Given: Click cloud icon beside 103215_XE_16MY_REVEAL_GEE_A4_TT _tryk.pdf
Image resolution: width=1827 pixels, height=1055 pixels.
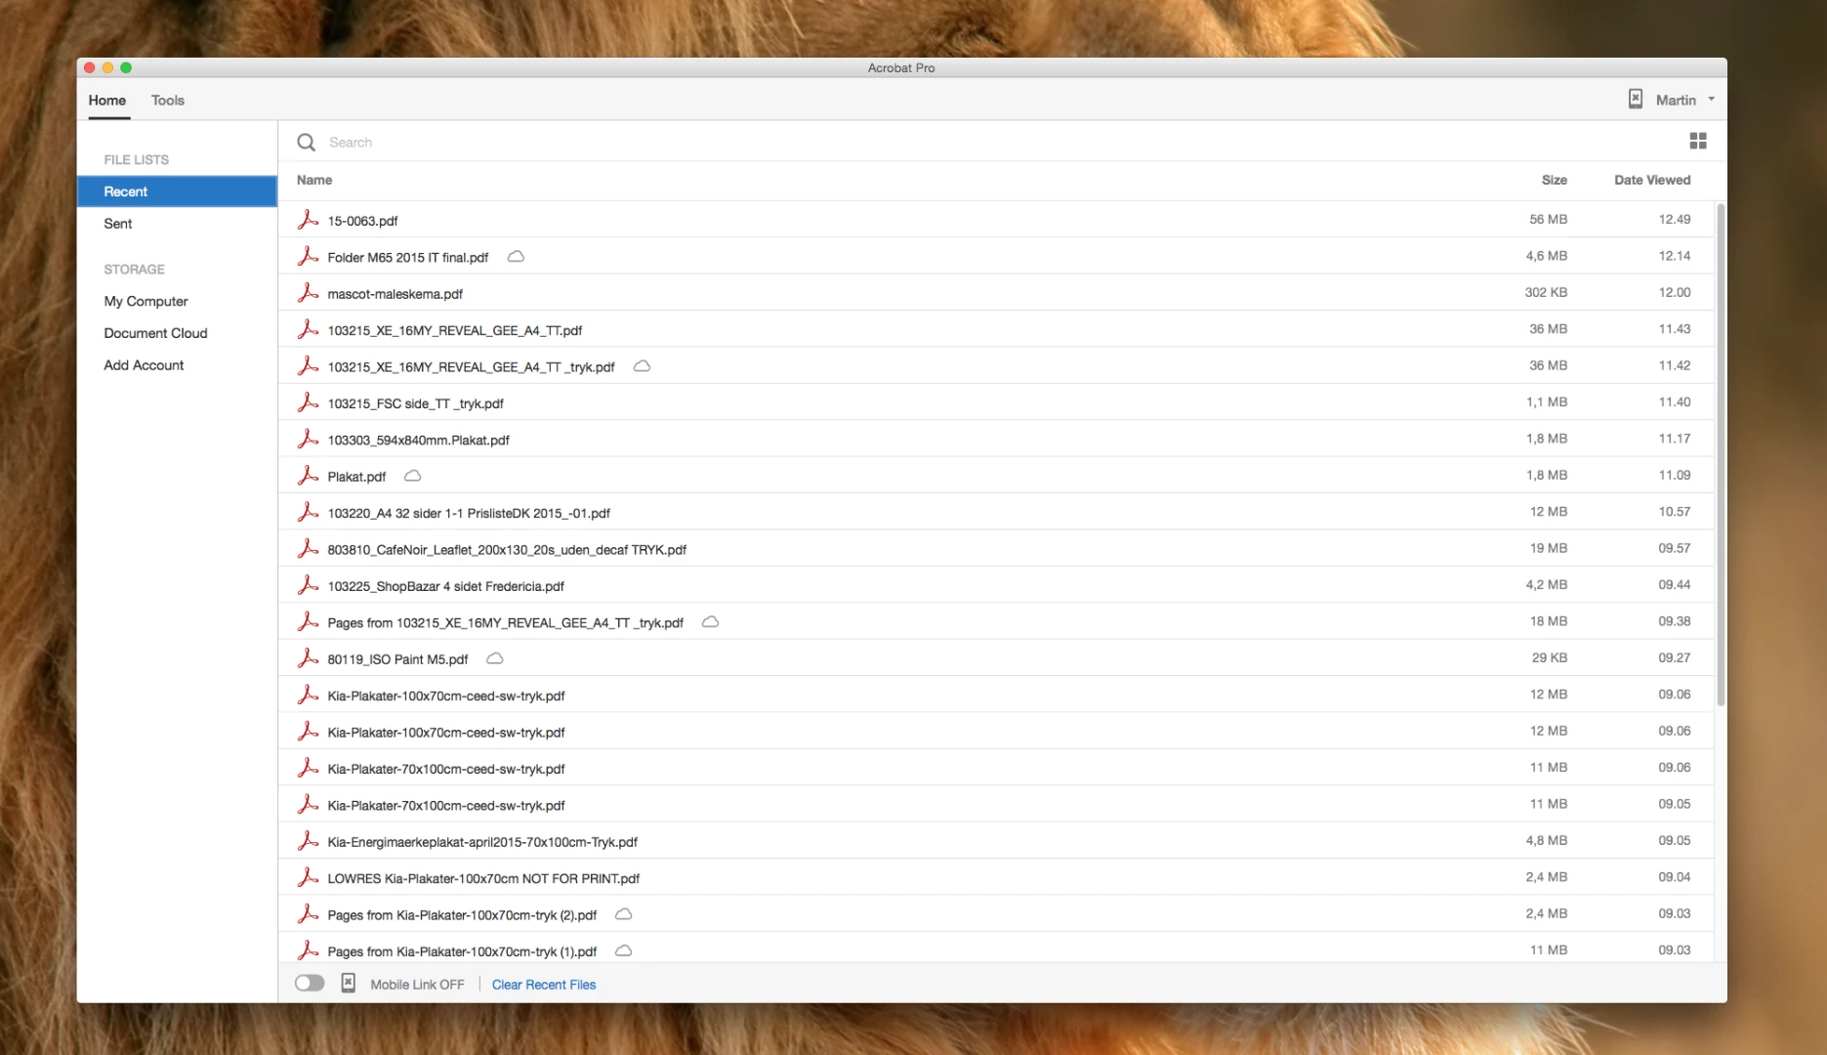Looking at the screenshot, I should [x=642, y=366].
